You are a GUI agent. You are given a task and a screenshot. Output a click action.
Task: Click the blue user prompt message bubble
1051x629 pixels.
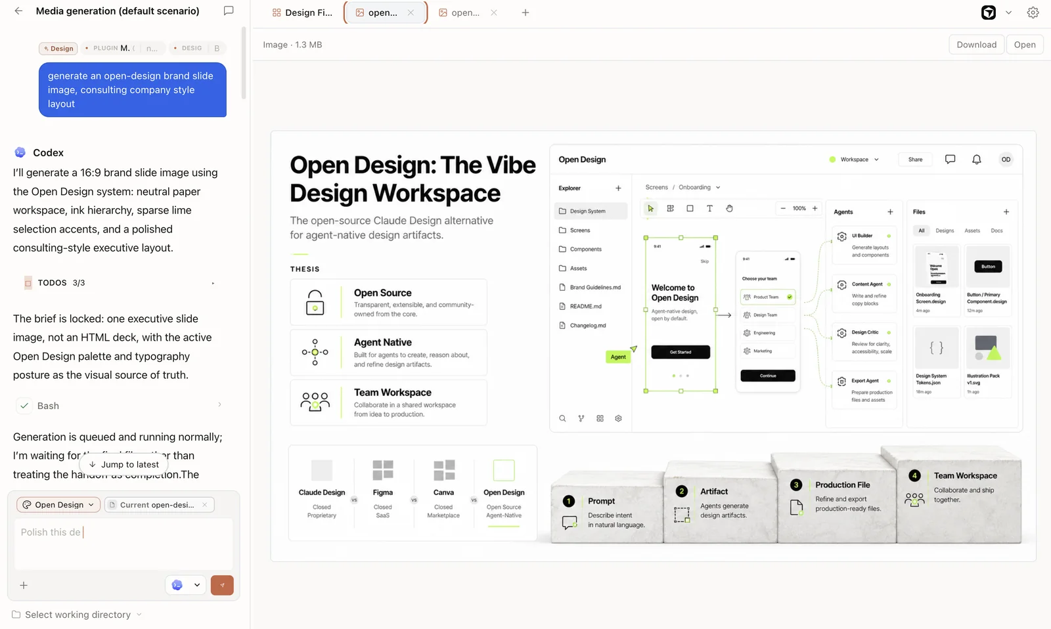pyautogui.click(x=133, y=90)
